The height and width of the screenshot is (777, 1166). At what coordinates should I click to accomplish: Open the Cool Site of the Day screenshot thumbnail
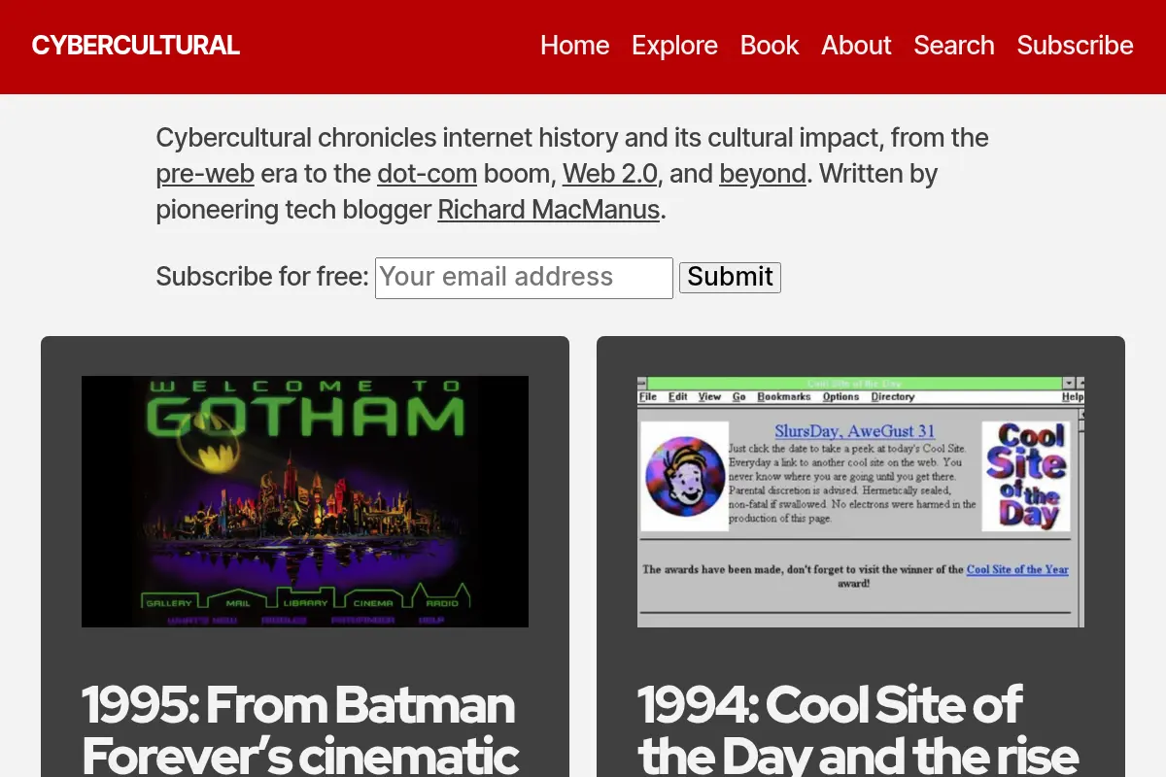click(861, 501)
